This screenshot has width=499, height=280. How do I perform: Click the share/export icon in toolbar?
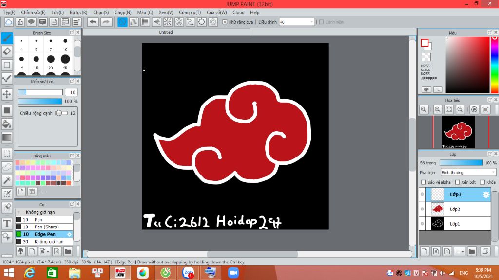(x=20, y=22)
